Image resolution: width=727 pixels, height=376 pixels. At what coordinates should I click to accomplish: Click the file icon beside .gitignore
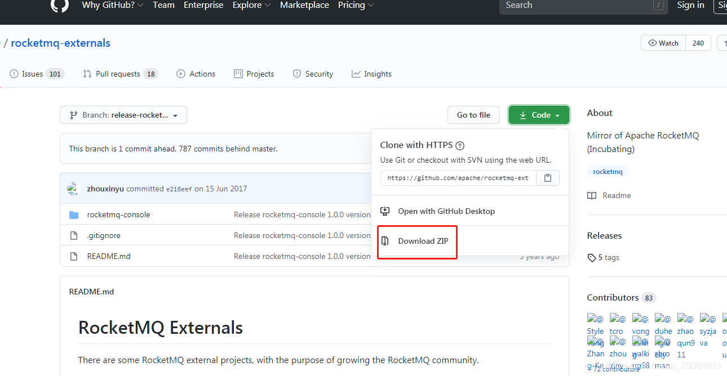click(74, 235)
